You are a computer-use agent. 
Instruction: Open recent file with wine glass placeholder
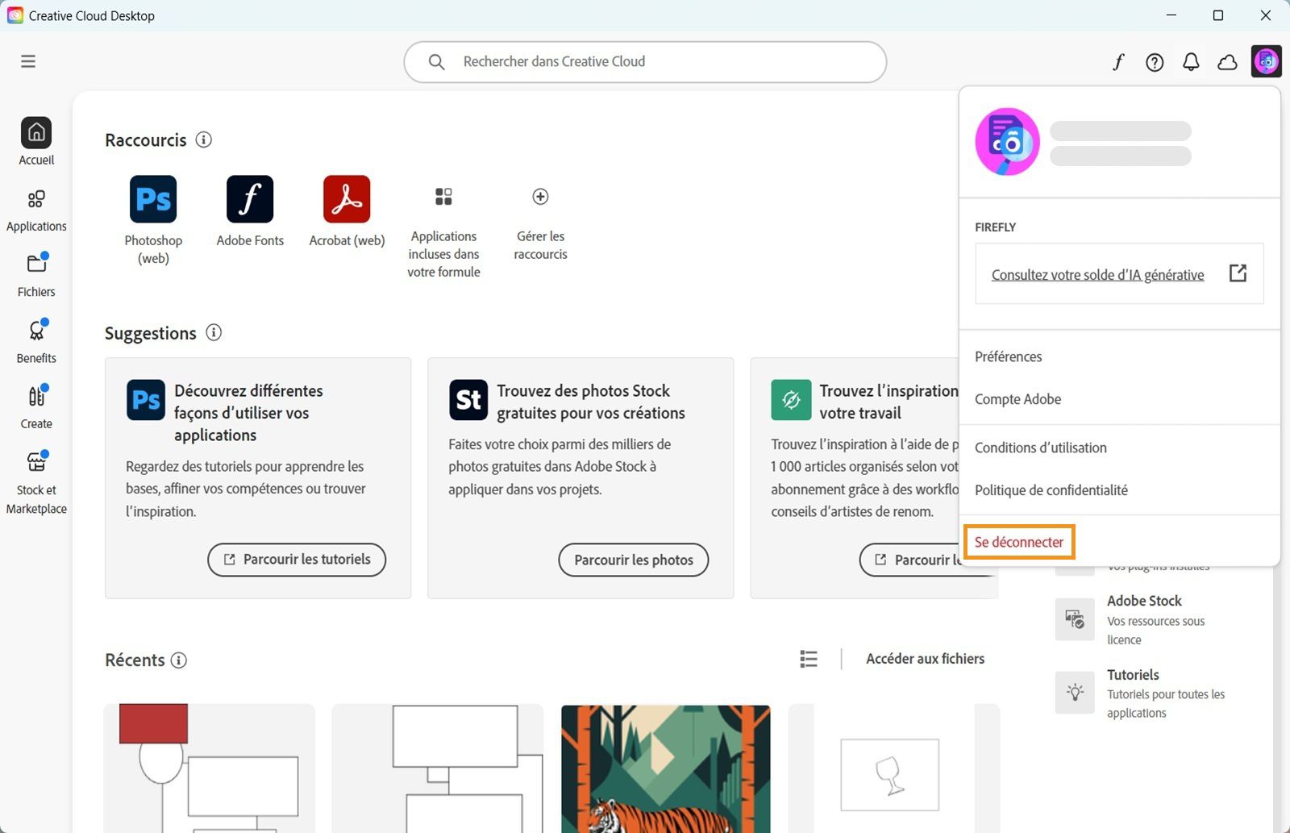pyautogui.click(x=893, y=768)
